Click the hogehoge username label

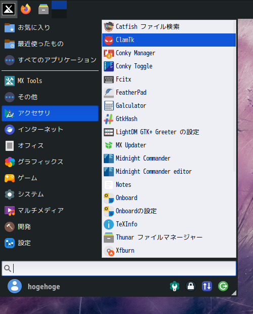(x=44, y=287)
